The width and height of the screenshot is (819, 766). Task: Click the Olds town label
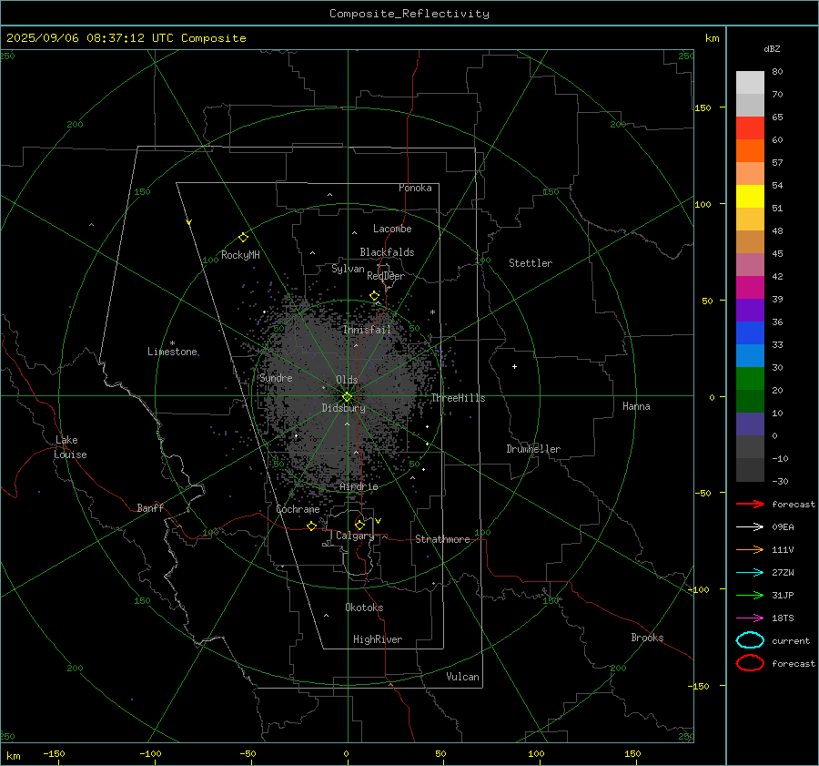click(347, 380)
